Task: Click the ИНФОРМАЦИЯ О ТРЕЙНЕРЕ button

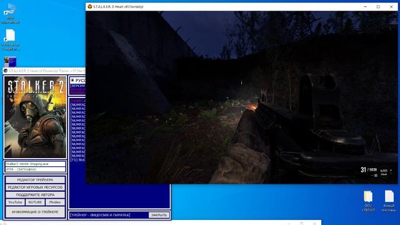Action: [35, 212]
